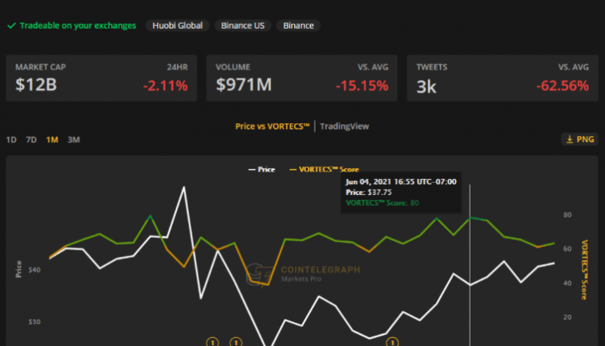The image size is (605, 346).
Task: Select the Binance exchange chip
Action: pyautogui.click(x=298, y=26)
